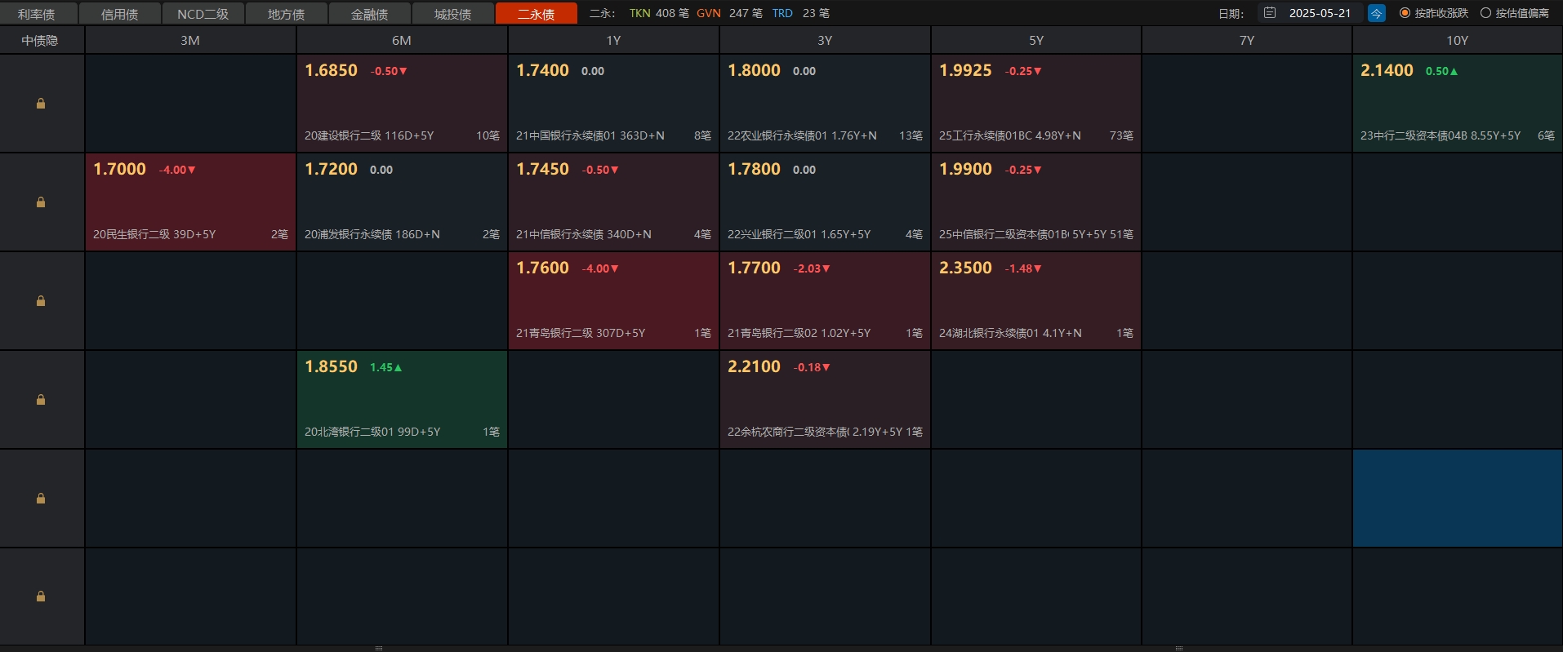Open 21中信银行永续债 cell at 1.7450
The width and height of the screenshot is (1563, 652).
coord(613,202)
